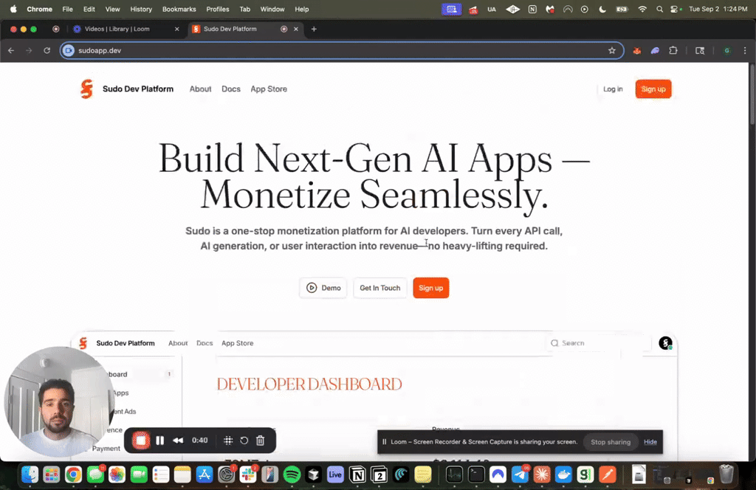The height and width of the screenshot is (490, 756).
Task: Play the Demo video
Action: click(323, 288)
